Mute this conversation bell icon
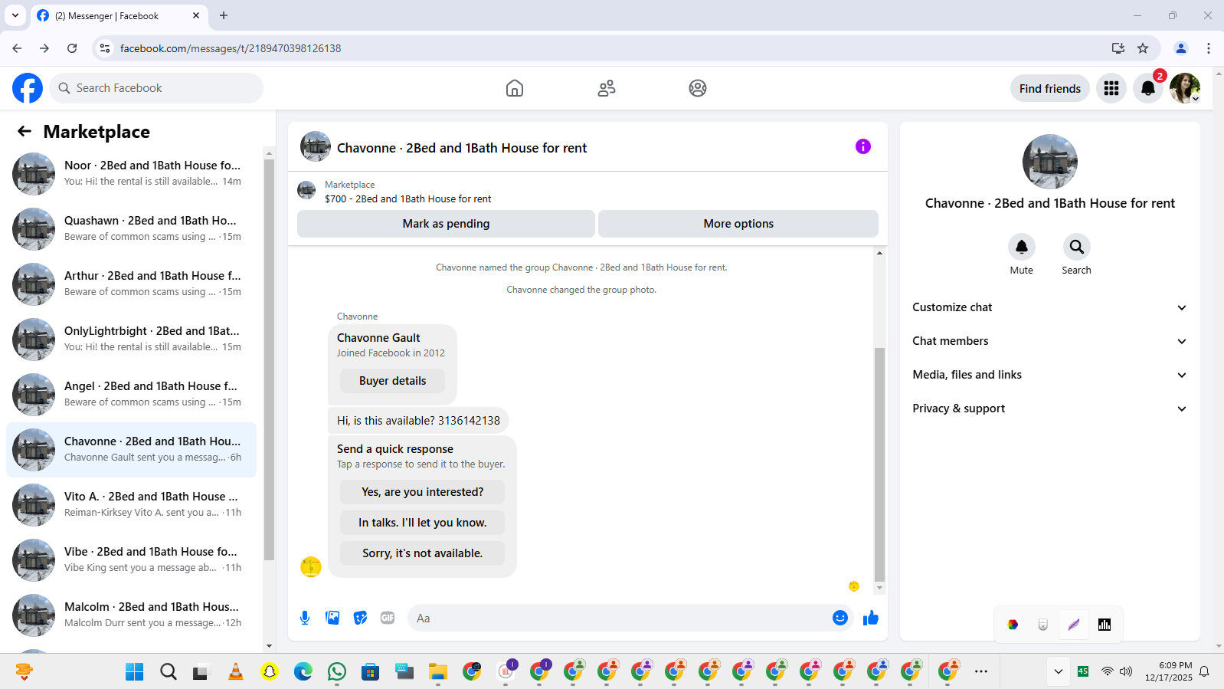The width and height of the screenshot is (1224, 689). (1022, 247)
